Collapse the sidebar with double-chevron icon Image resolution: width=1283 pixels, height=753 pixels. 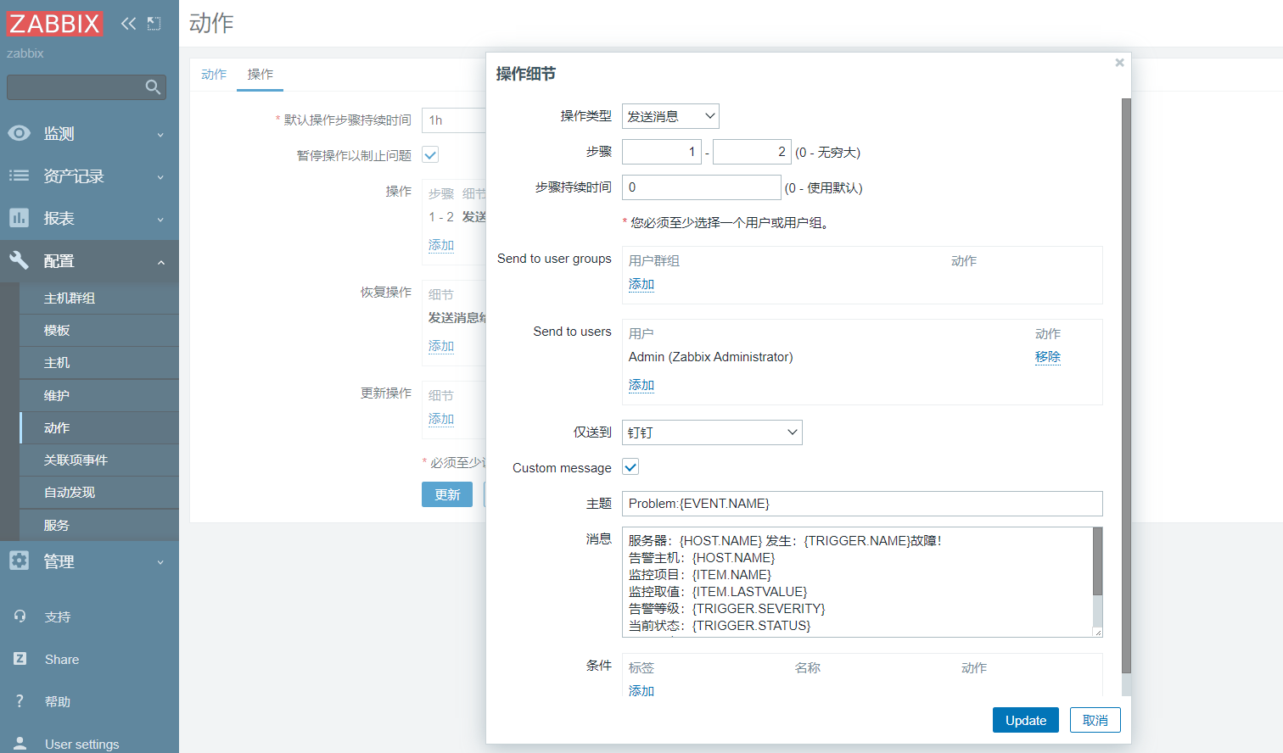(128, 24)
